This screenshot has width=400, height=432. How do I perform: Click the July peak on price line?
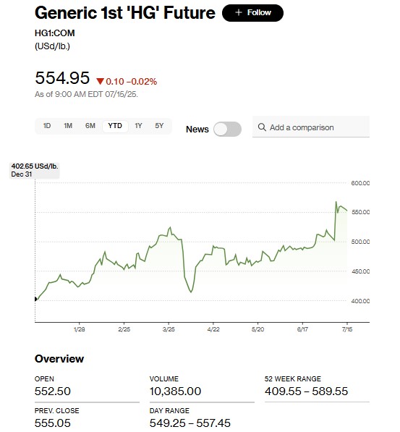pos(336,202)
